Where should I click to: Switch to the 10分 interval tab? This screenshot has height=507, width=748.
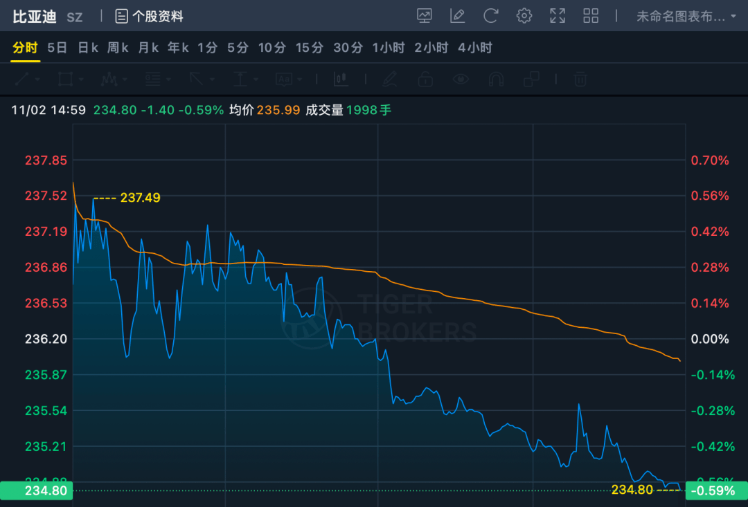(272, 48)
